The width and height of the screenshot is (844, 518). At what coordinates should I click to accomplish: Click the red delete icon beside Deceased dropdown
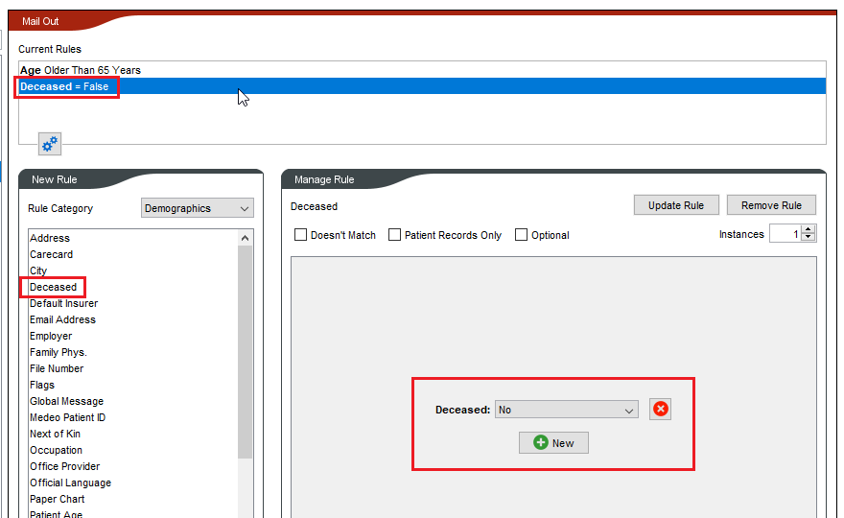coord(660,410)
